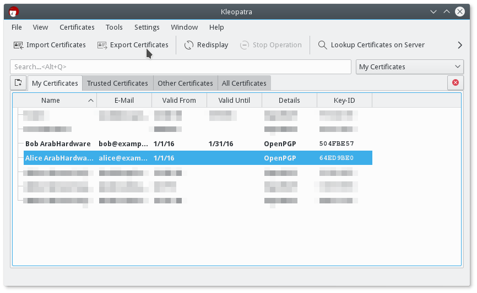Image resolution: width=477 pixels, height=293 pixels.
Task: Click Bob's OpenPGP details cell
Action: coord(280,144)
